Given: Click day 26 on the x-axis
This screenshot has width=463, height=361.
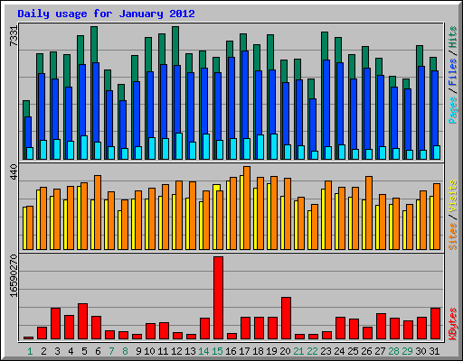Looking at the screenshot, I should coord(366,351).
